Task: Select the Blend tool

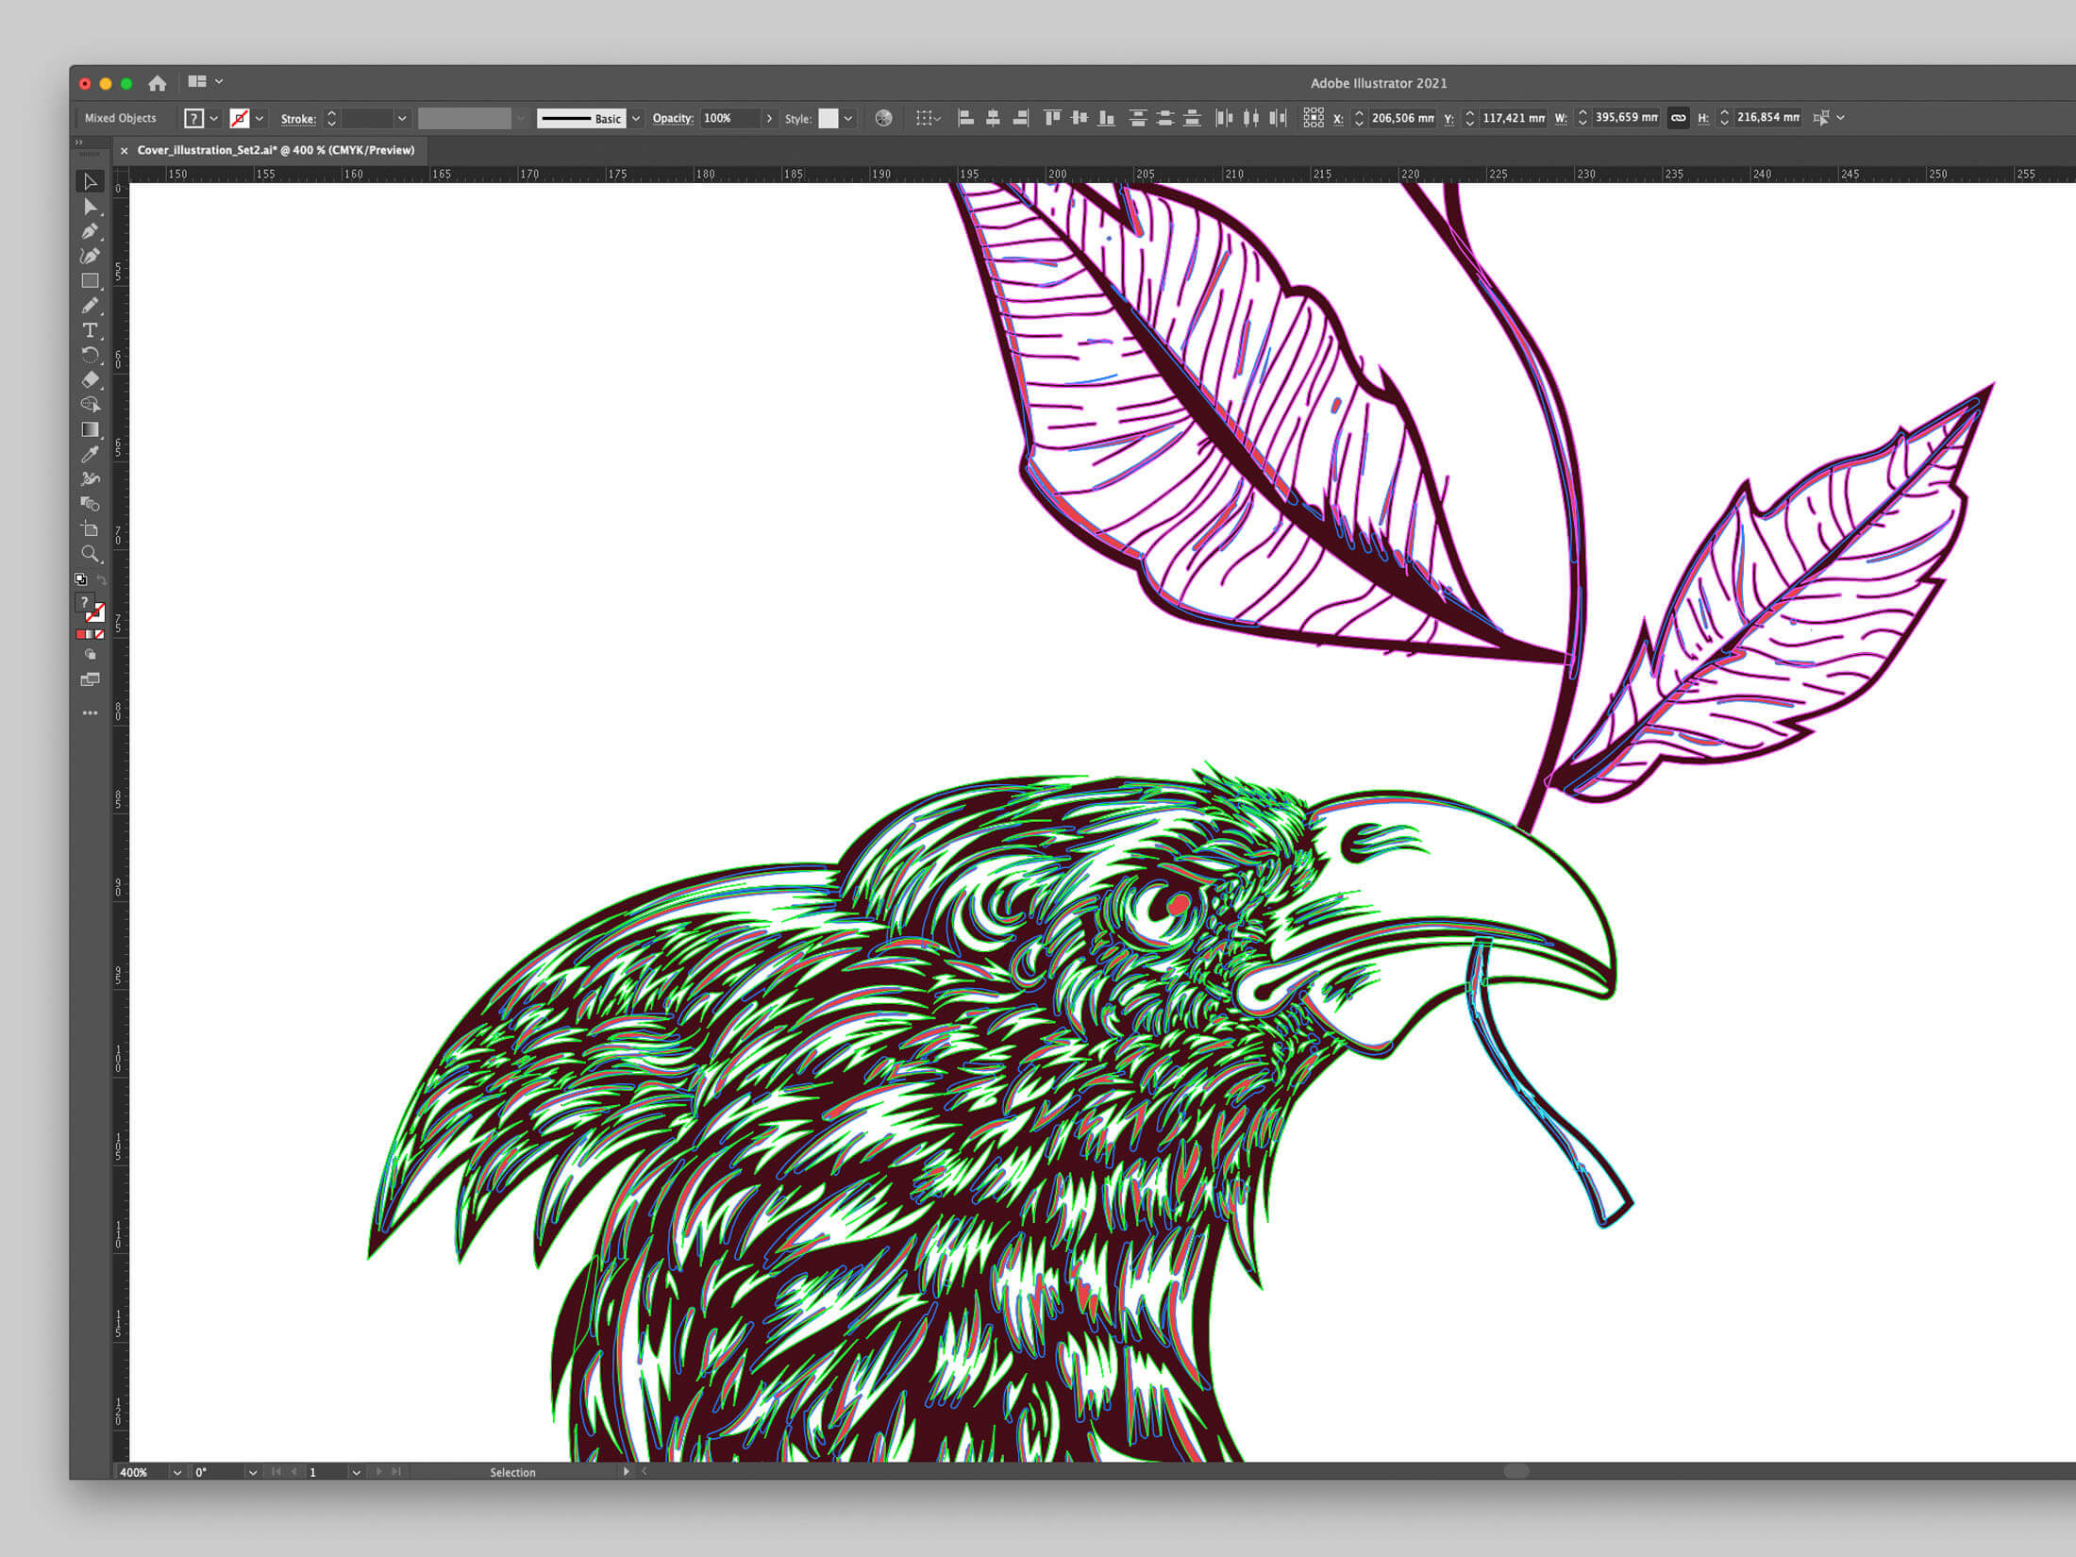Action: [91, 504]
